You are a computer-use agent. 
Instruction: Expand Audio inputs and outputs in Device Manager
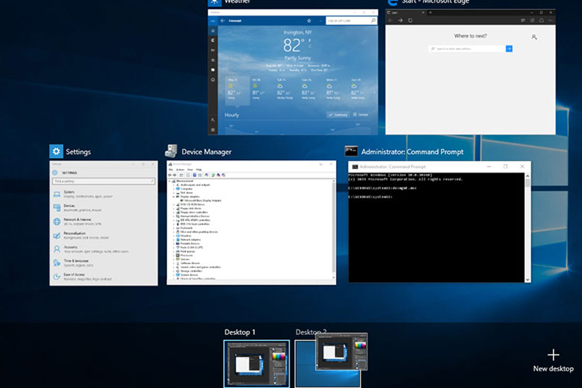tap(174, 185)
